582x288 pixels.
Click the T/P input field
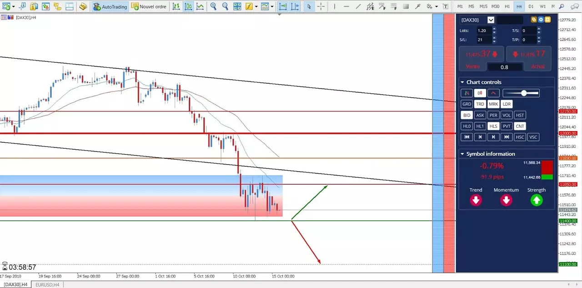529,40
